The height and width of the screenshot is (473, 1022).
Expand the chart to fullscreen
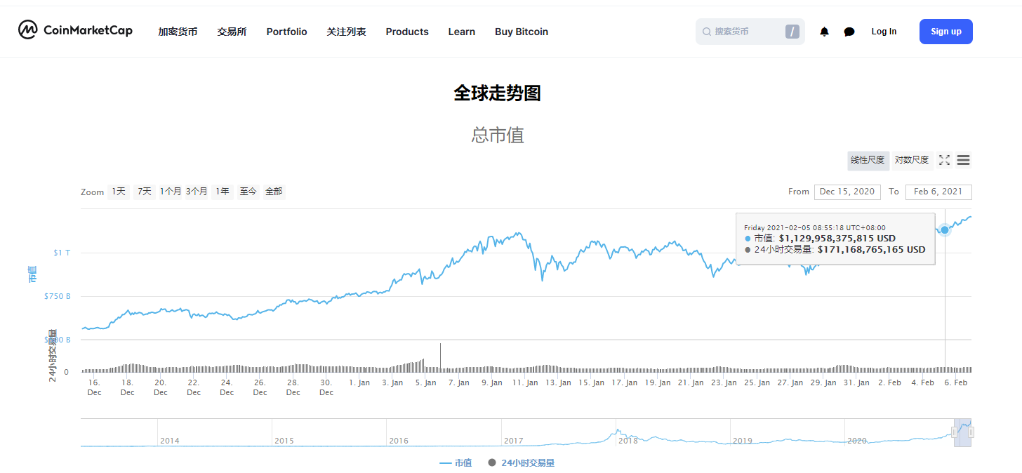pos(944,160)
